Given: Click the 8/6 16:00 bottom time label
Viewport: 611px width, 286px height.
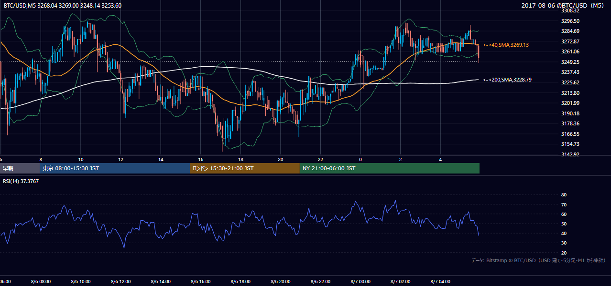Looking at the screenshot, I should coord(201,282).
